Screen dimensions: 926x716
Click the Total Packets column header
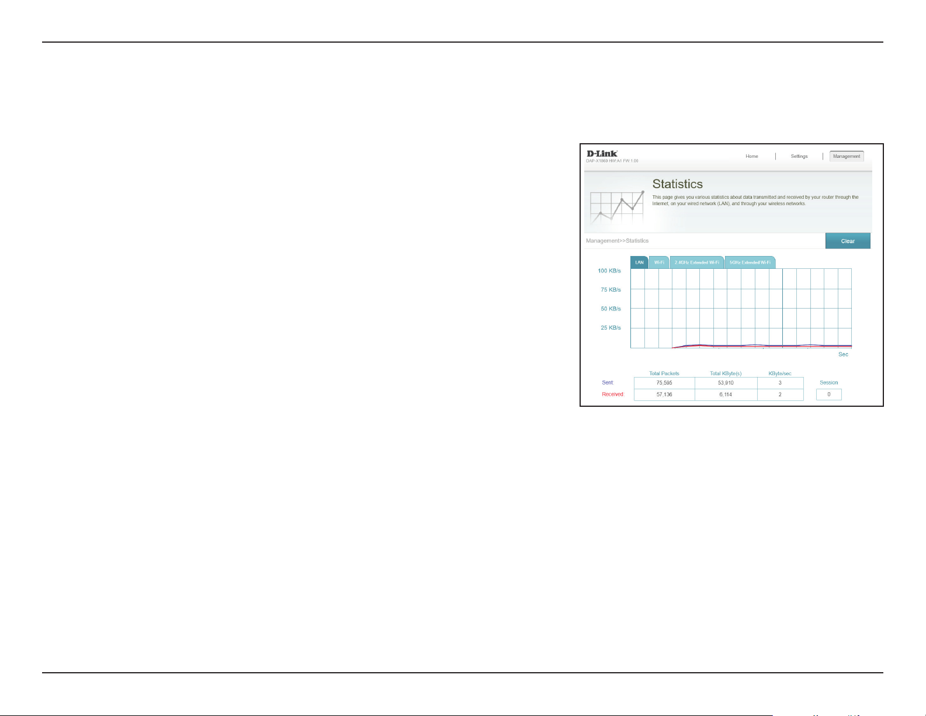click(x=664, y=373)
